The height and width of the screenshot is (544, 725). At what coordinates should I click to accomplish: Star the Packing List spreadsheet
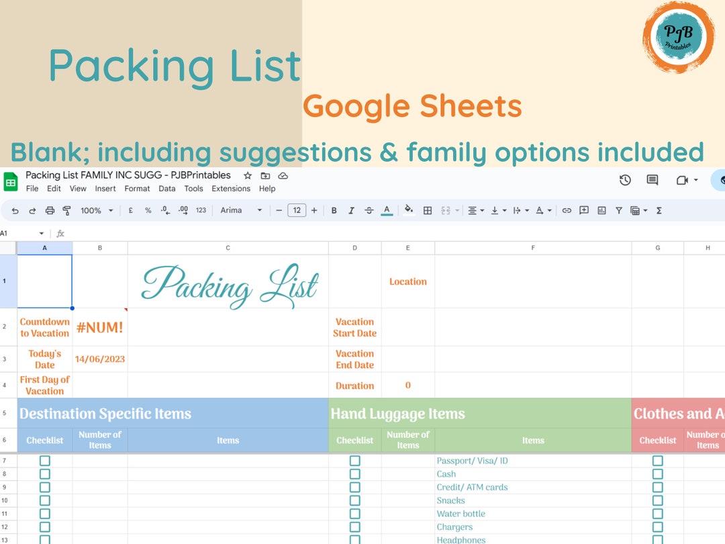[248, 175]
